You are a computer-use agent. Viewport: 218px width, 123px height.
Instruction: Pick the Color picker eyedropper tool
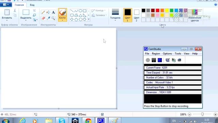(x=48, y=18)
